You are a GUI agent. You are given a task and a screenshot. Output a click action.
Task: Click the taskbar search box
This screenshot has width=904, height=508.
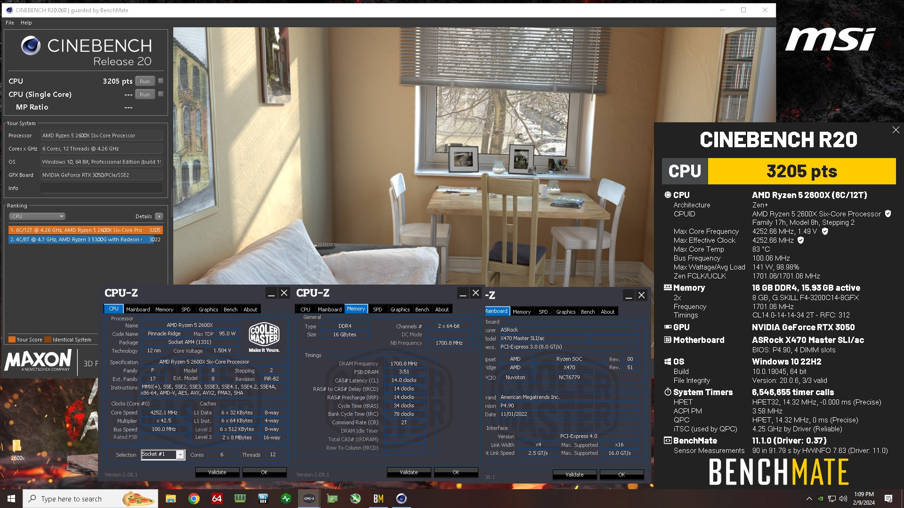tap(90, 499)
